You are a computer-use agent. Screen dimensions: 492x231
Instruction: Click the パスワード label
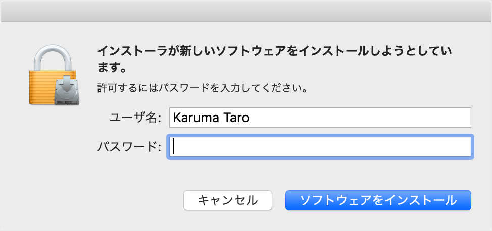coord(129,147)
